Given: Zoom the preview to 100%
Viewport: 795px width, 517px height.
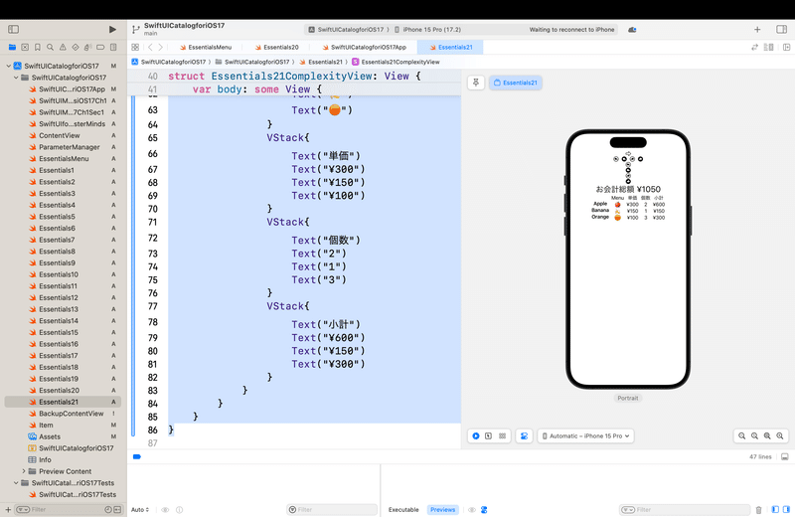Looking at the screenshot, I should 754,435.
